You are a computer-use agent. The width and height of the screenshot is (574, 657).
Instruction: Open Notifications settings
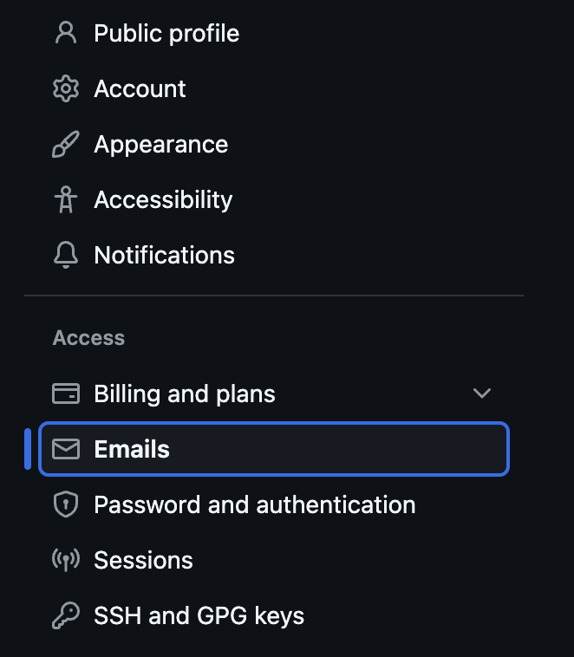[164, 256]
